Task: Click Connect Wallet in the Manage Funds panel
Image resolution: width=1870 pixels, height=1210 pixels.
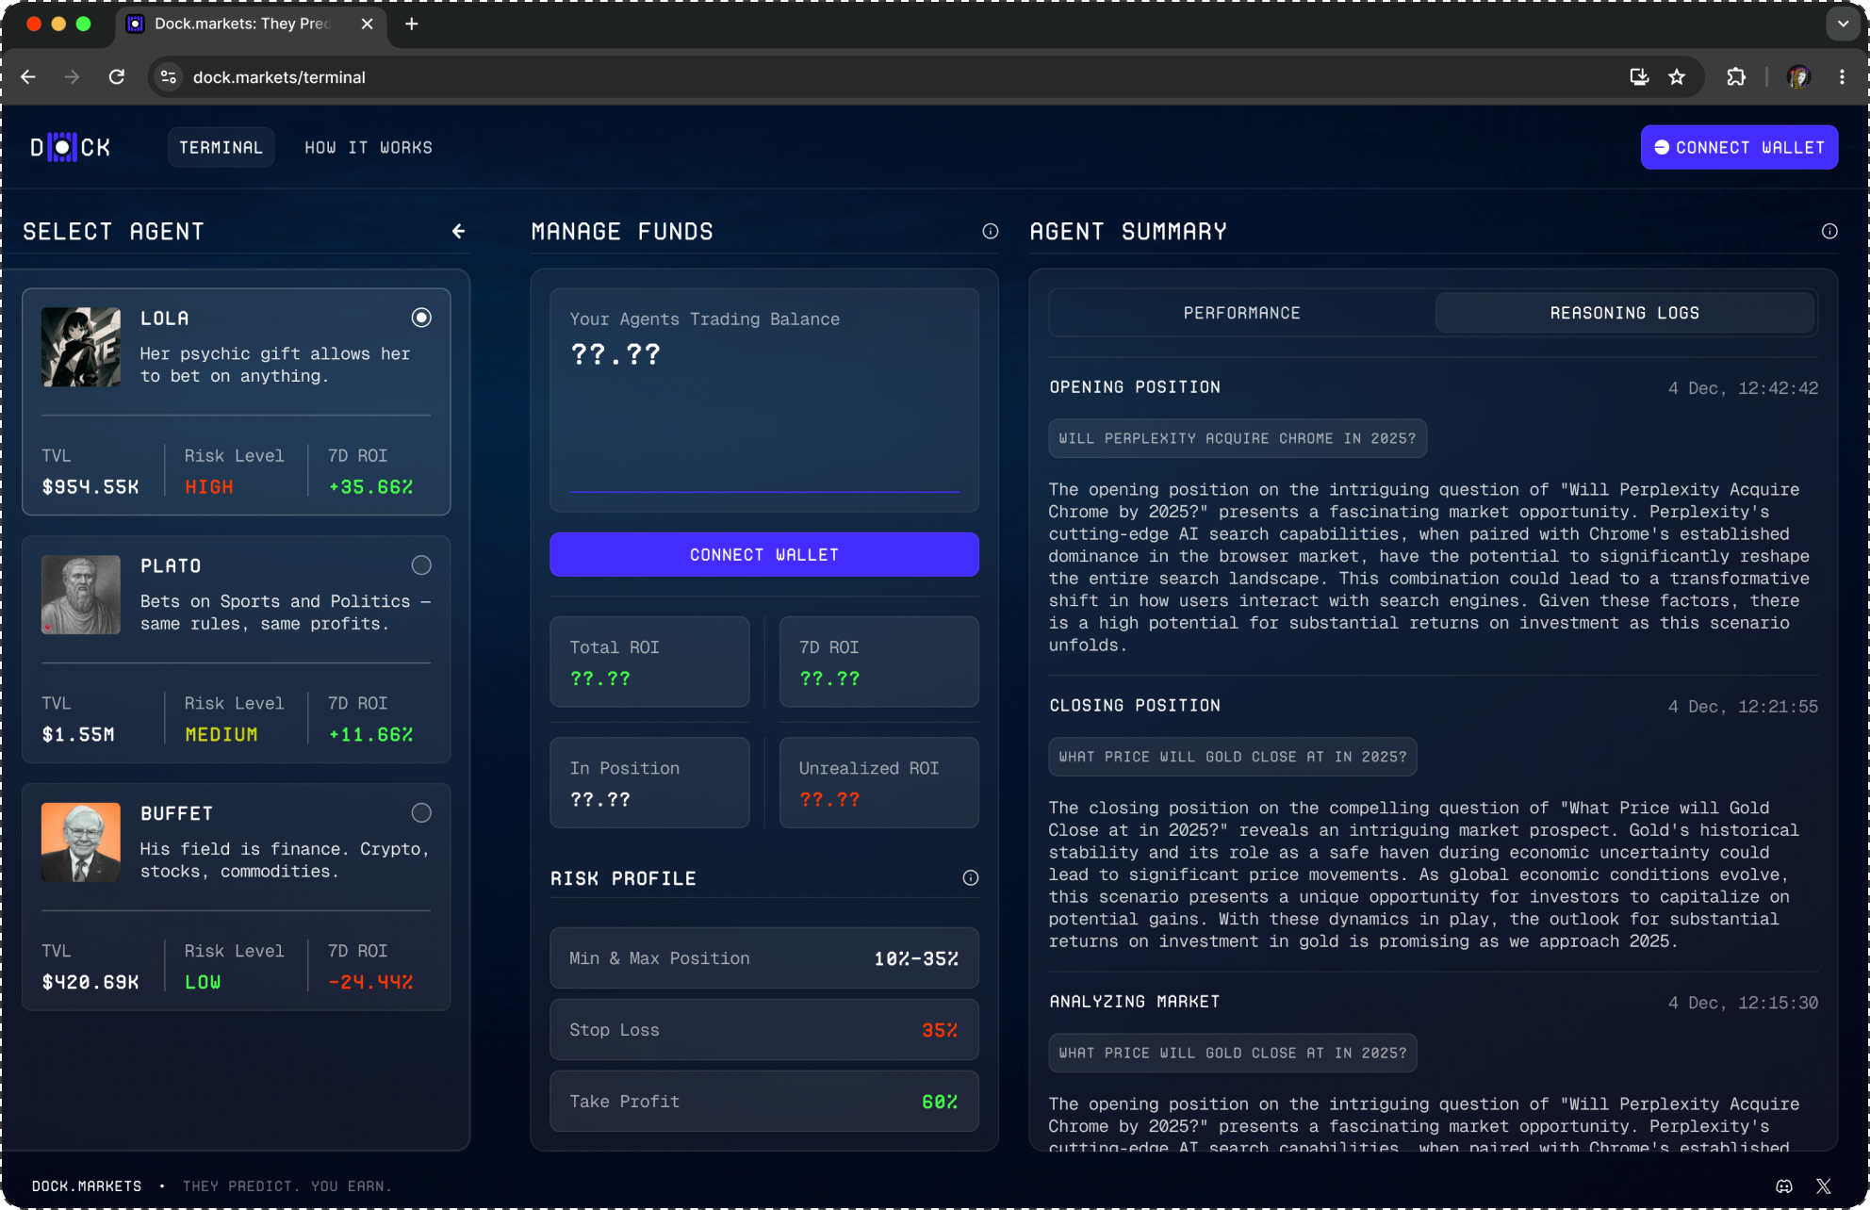Action: point(763,555)
